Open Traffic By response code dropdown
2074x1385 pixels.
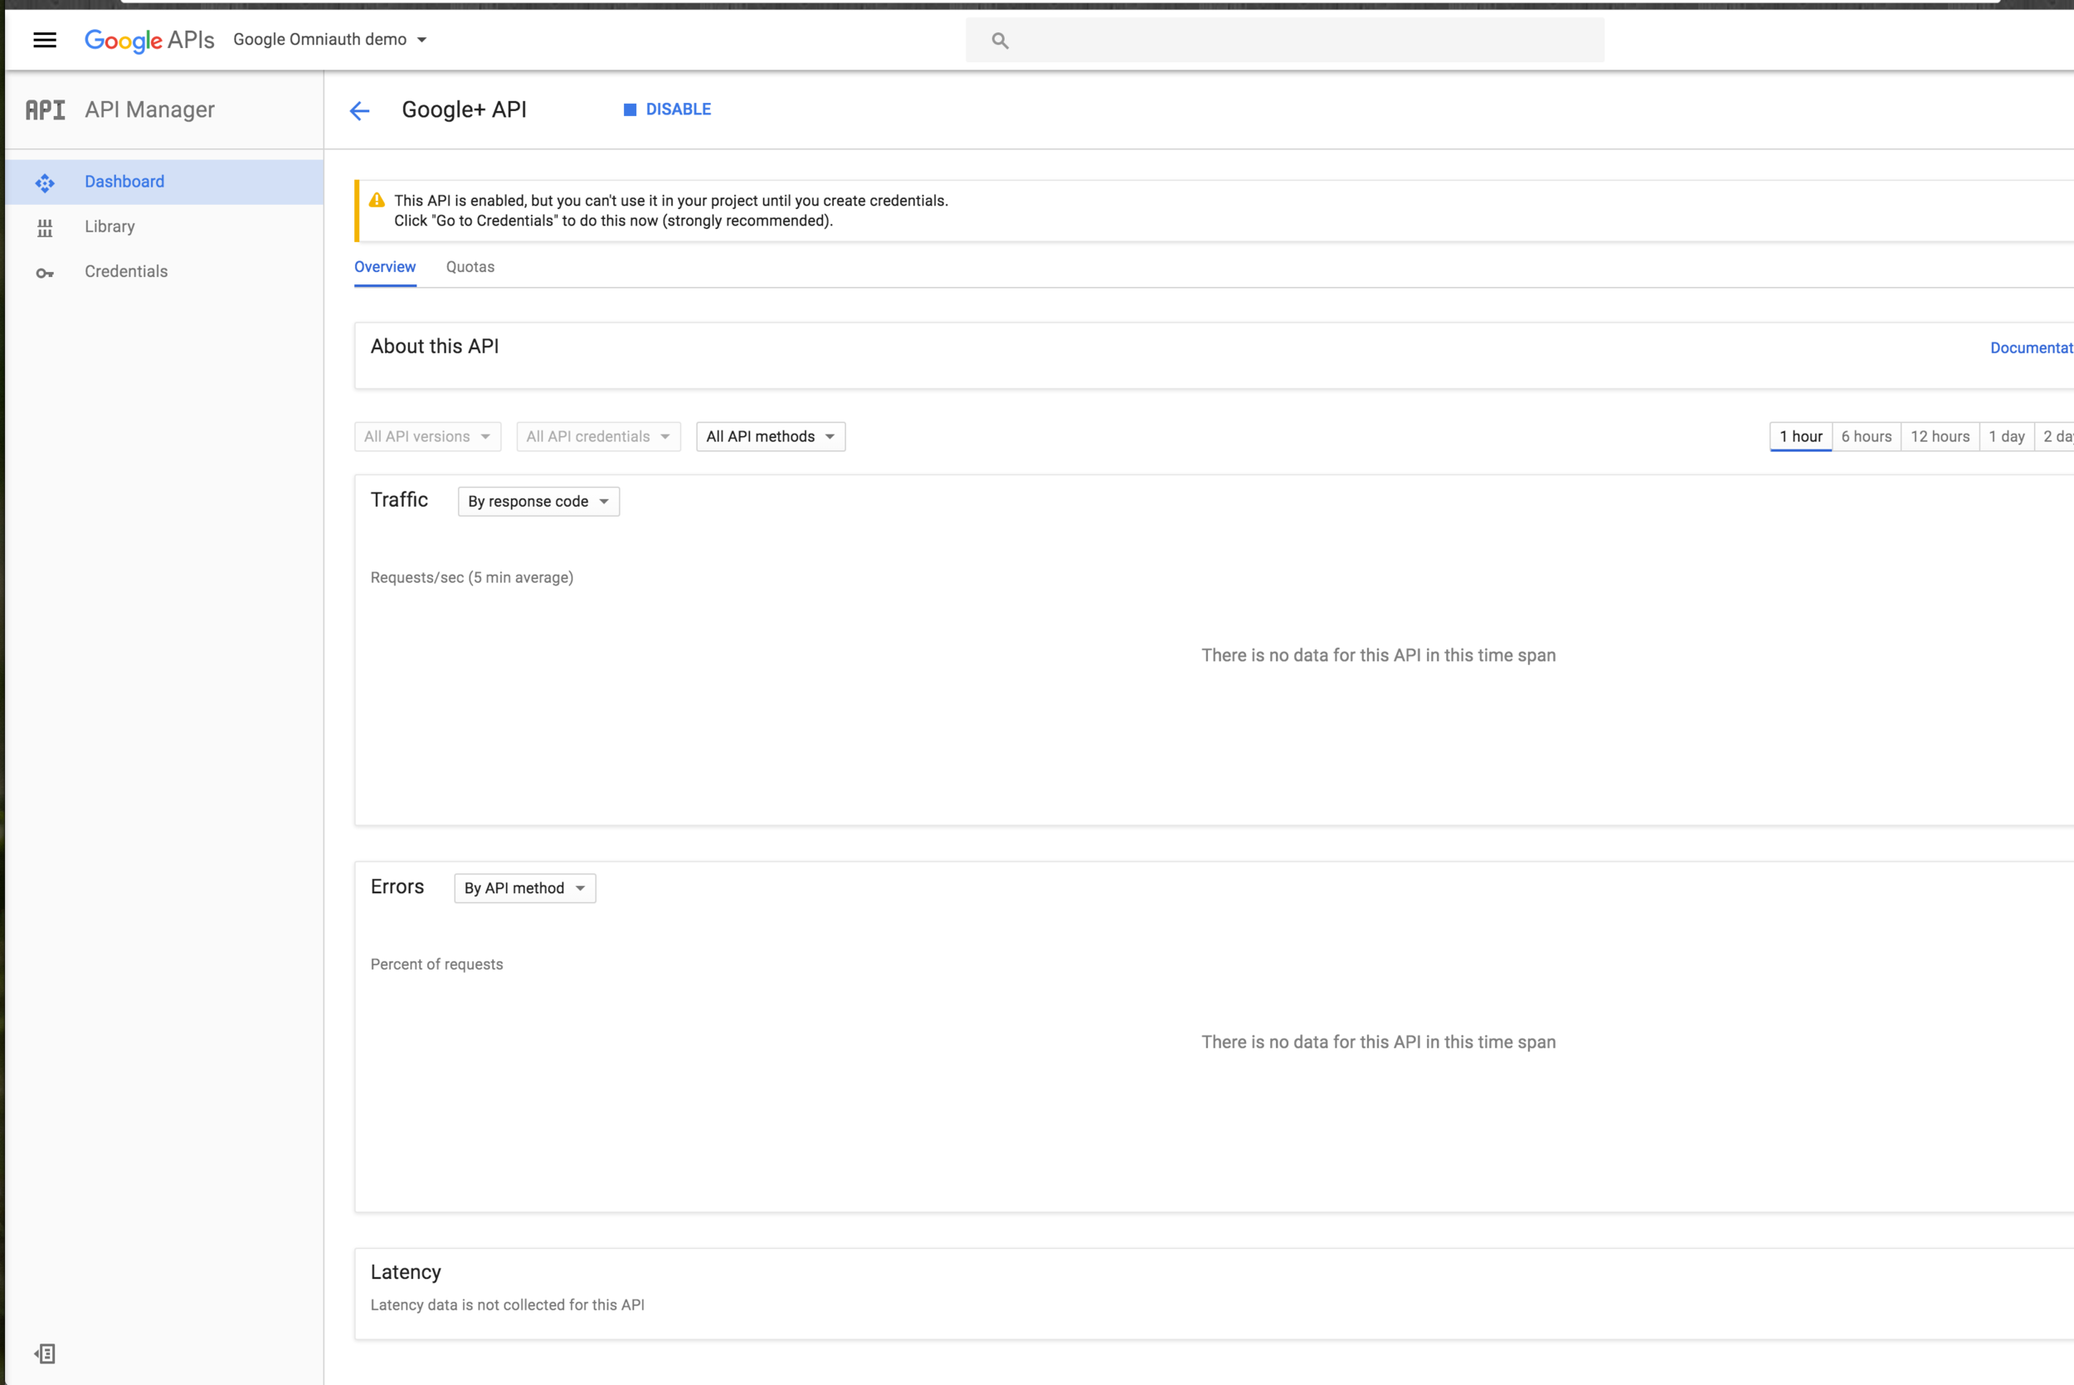tap(538, 502)
